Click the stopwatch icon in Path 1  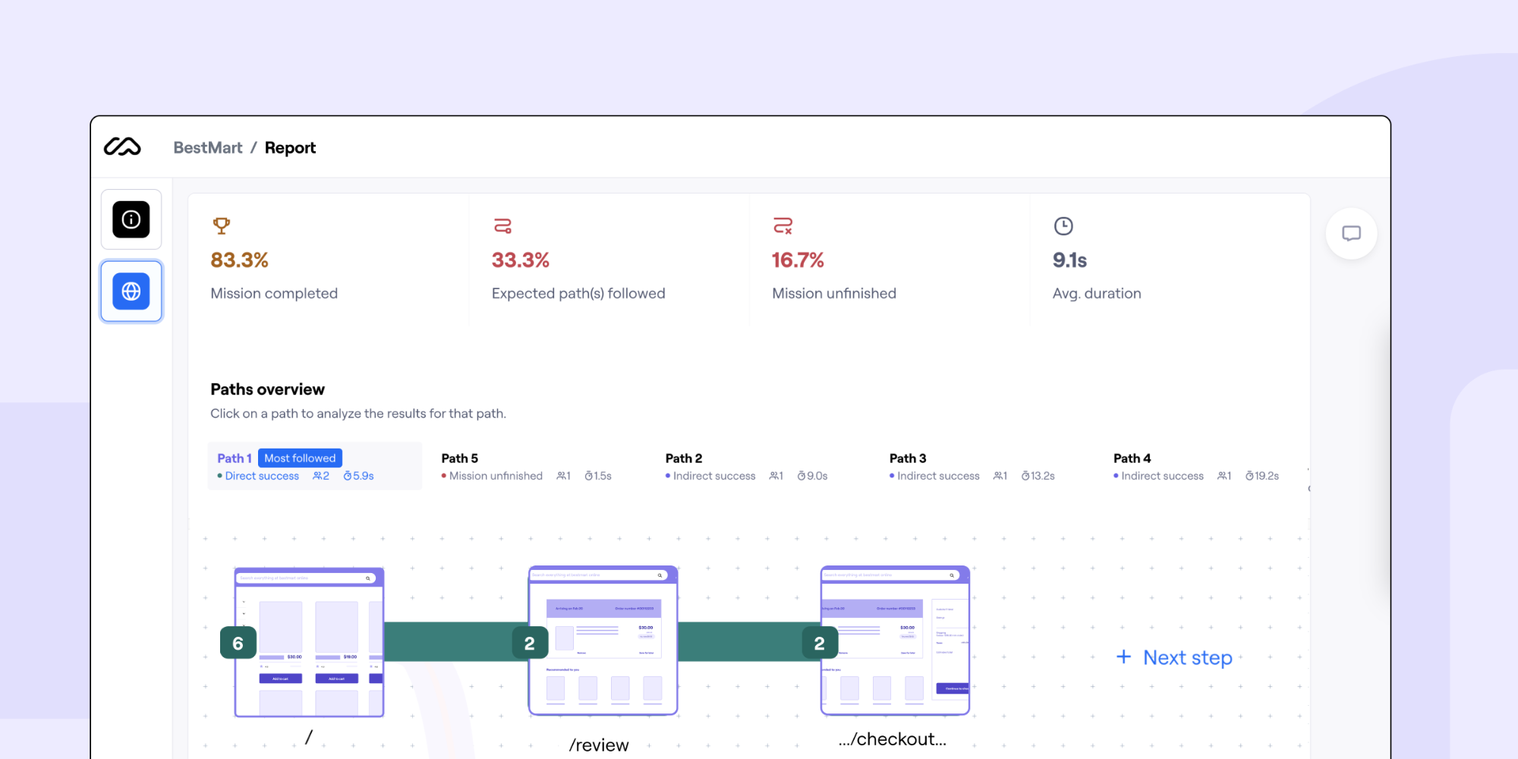[x=348, y=476]
